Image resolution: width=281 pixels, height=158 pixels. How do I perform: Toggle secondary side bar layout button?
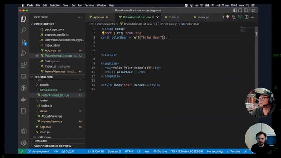pos(246,11)
